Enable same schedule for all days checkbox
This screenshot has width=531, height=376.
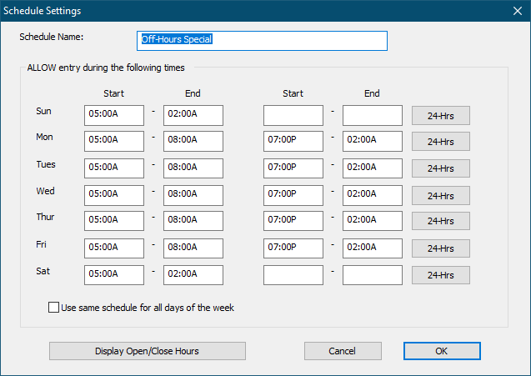tap(54, 308)
